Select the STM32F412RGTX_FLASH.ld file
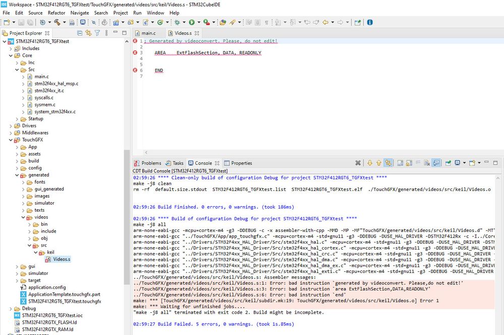Image resolution: width=504 pixels, height=335 pixels. click(x=49, y=322)
